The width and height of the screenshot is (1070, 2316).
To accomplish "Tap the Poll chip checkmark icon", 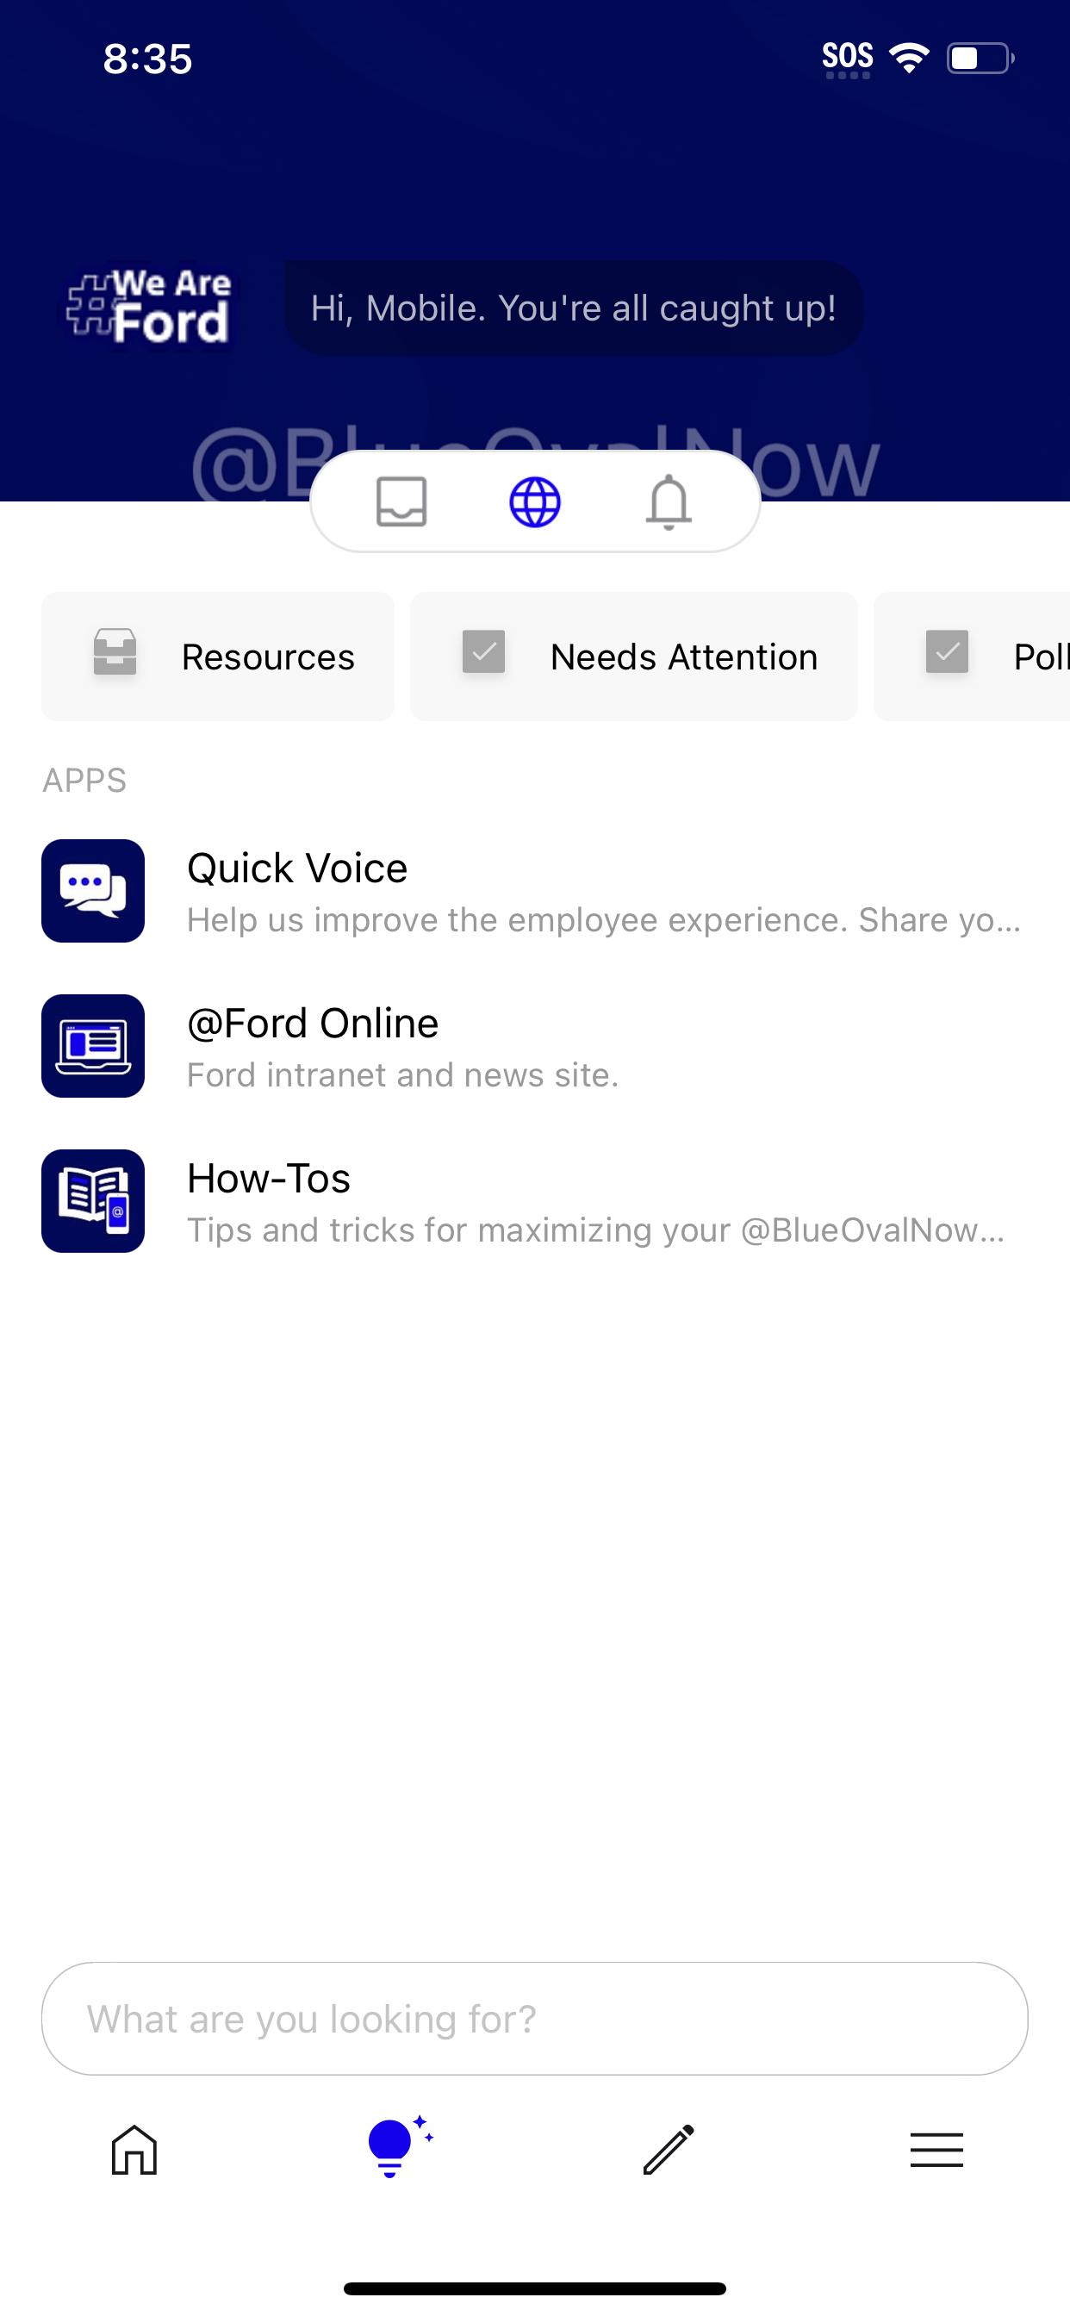I will [947, 652].
